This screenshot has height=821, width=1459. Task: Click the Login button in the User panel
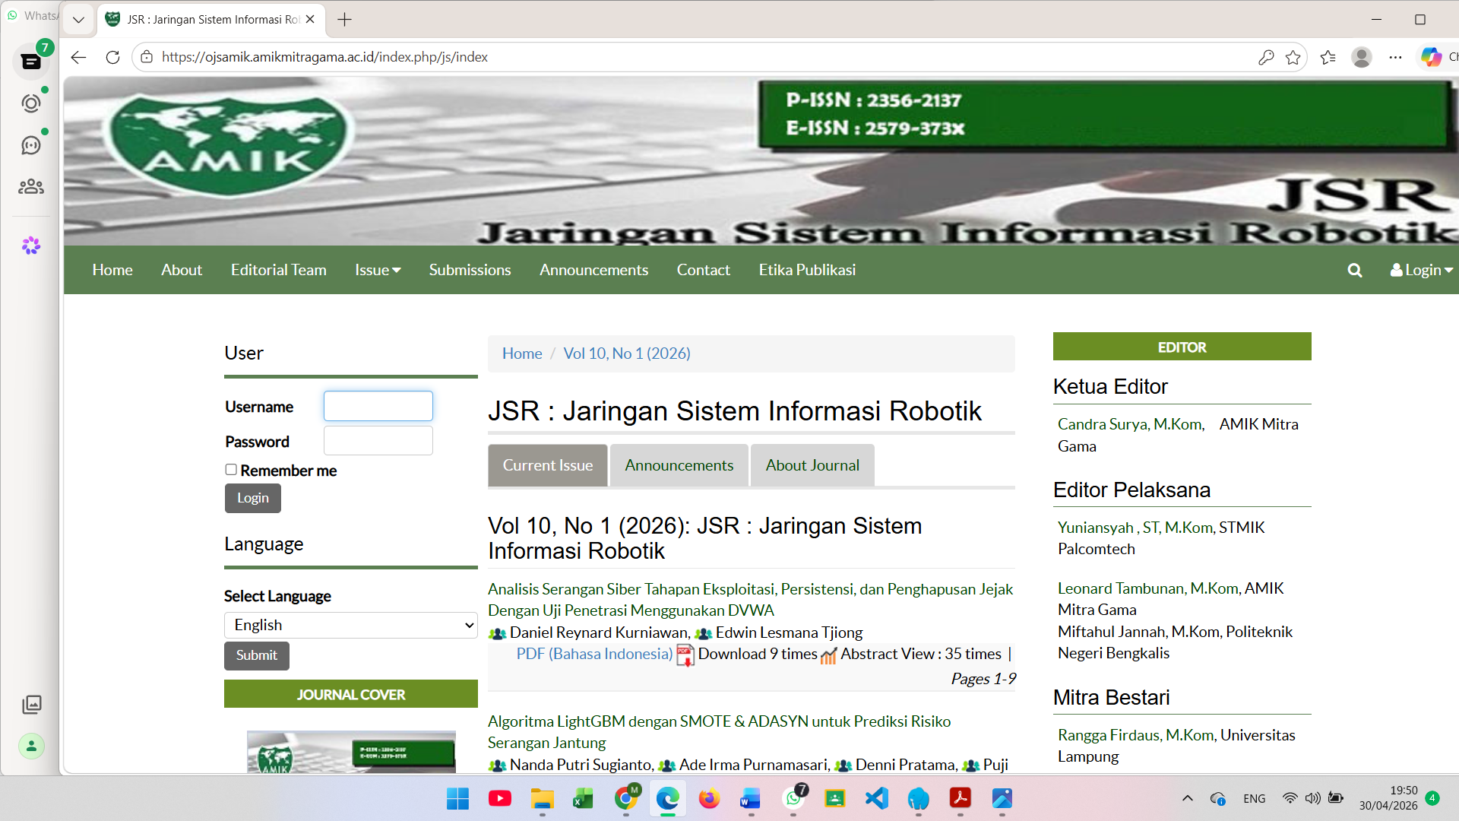click(x=253, y=499)
